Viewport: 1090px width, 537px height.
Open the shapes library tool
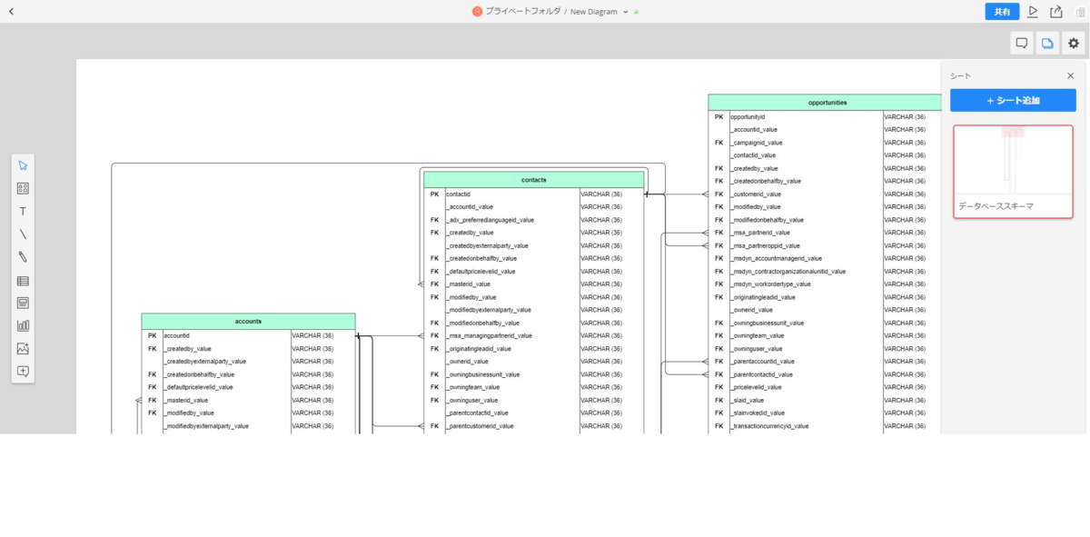tap(23, 188)
